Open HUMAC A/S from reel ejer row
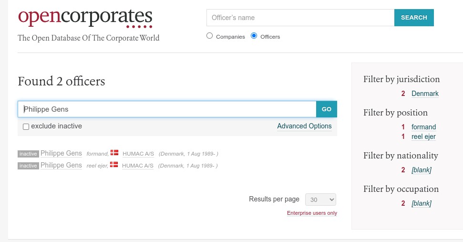Viewport: 463px width, 242px height. [x=138, y=166]
